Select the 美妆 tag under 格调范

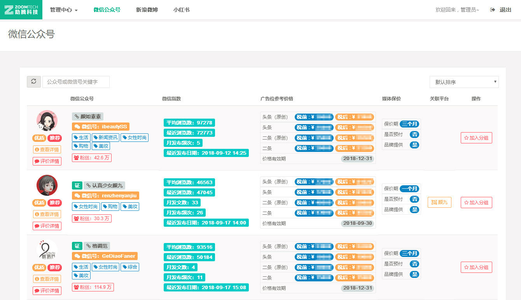[x=81, y=276]
